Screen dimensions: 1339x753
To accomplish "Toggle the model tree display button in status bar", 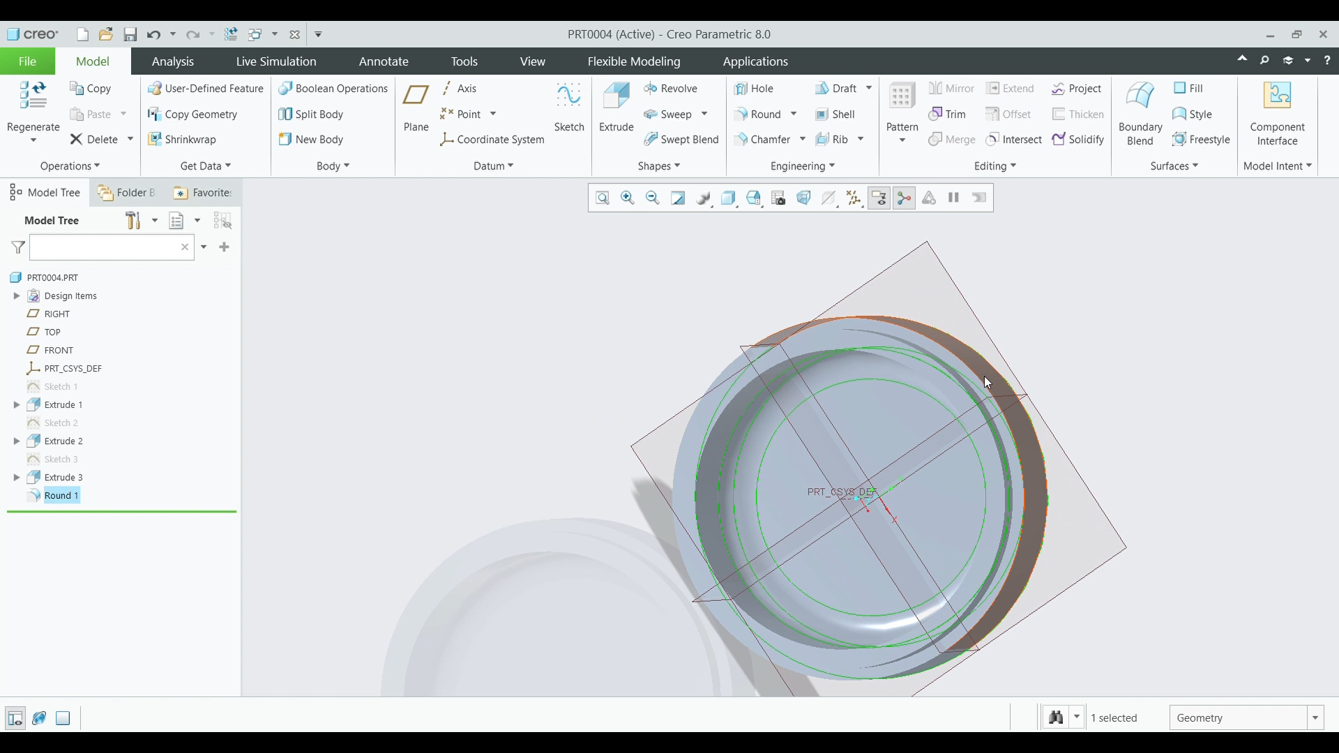I will 15,717.
